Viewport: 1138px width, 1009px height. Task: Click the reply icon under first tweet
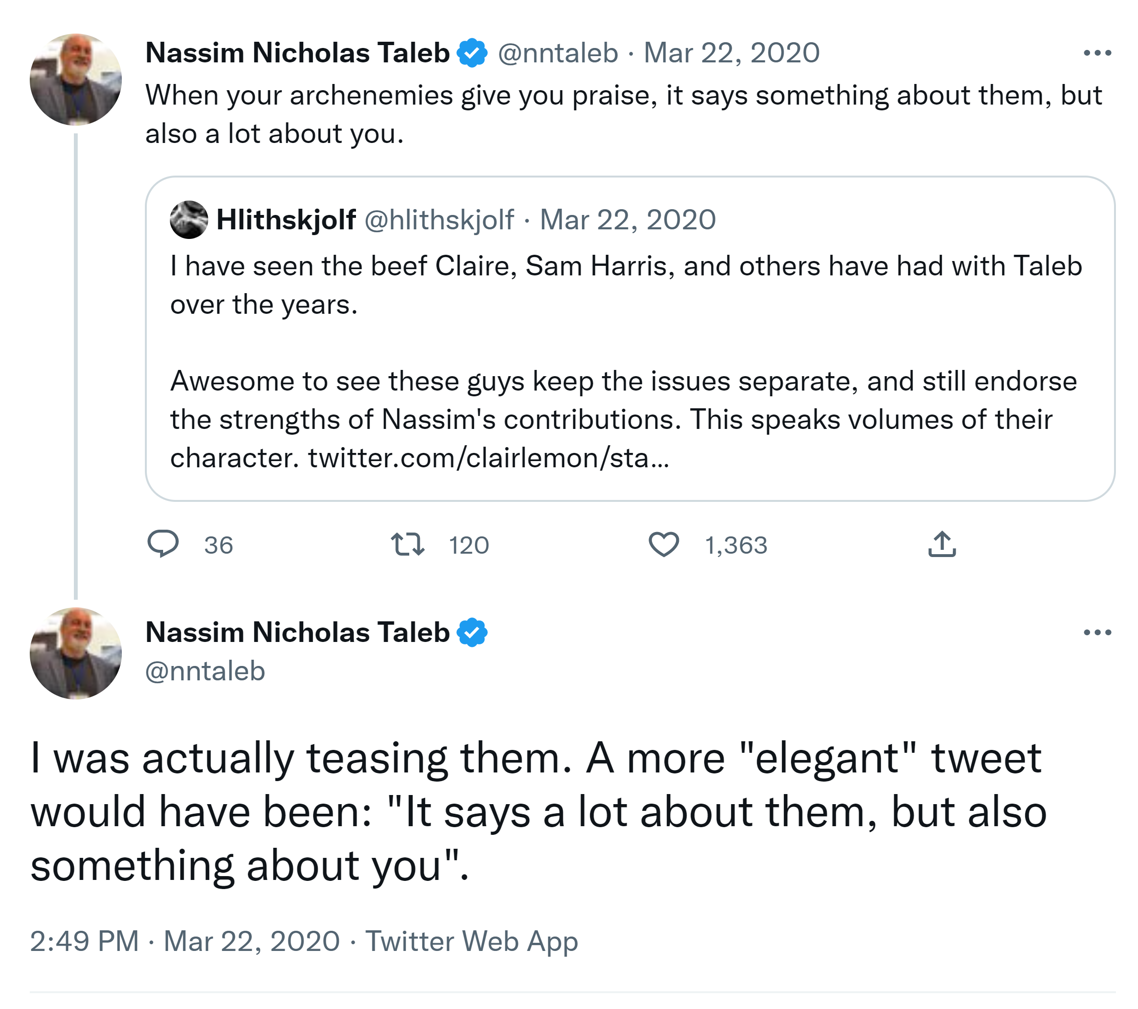163,544
